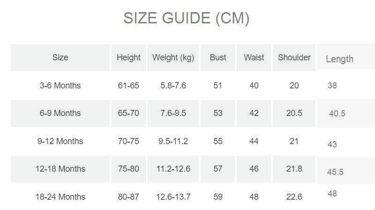Click the Size column header
The height and width of the screenshot is (210, 375).
(x=60, y=58)
